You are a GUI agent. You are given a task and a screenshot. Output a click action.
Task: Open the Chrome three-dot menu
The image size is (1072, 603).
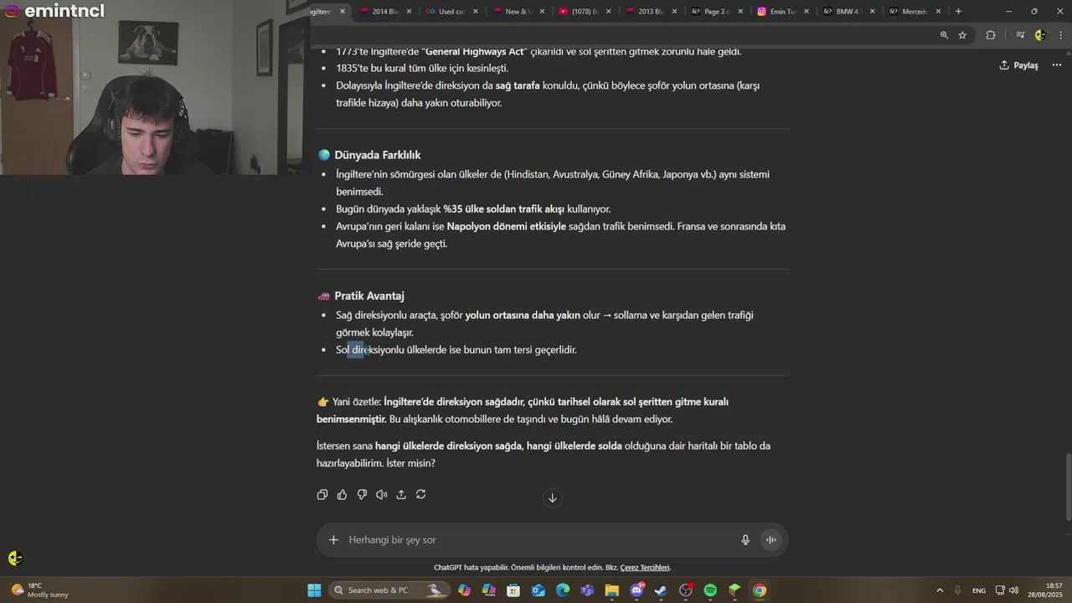(x=1060, y=35)
